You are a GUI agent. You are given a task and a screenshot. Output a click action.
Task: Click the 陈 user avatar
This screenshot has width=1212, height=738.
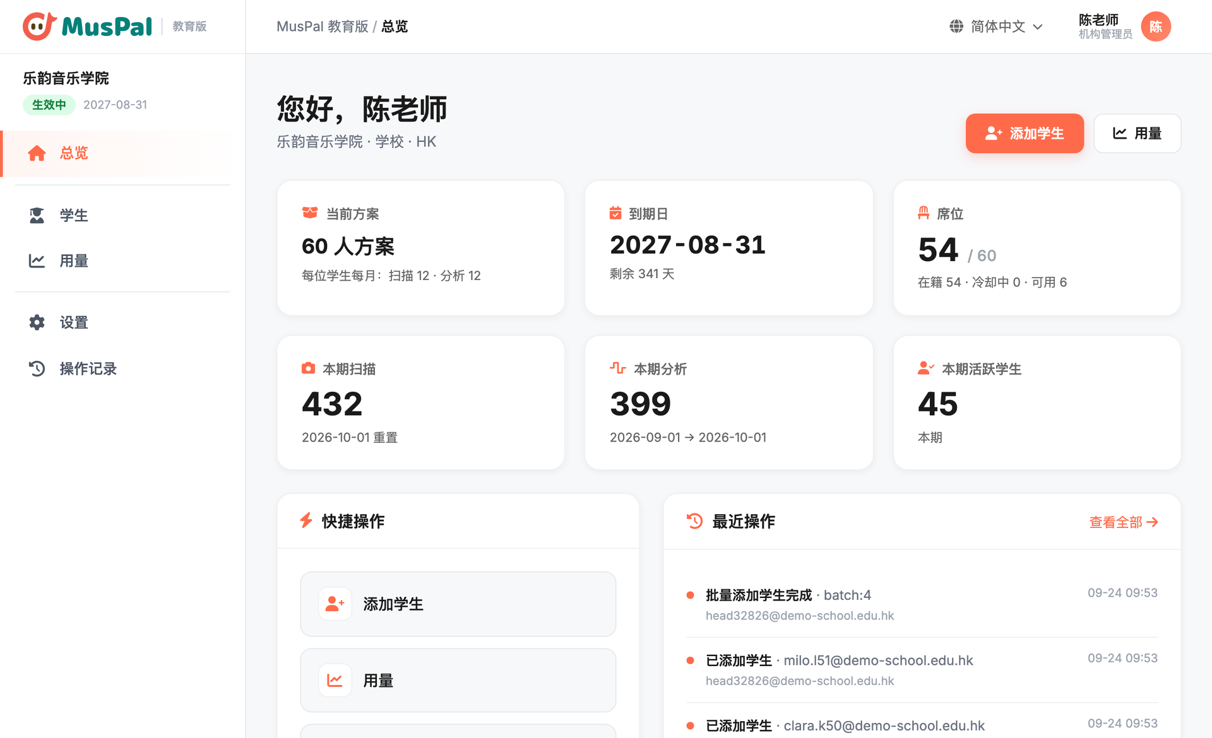(x=1156, y=26)
